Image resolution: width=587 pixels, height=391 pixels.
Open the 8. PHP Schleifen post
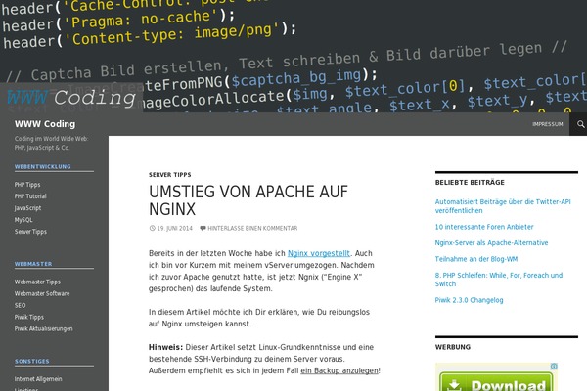(x=499, y=280)
